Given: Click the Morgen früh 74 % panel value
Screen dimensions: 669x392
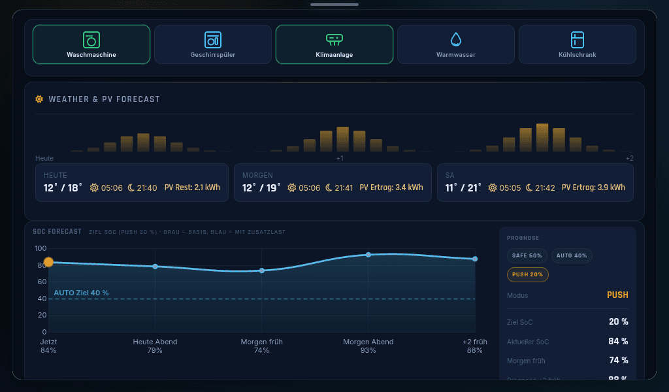Looking at the screenshot, I should (x=619, y=360).
